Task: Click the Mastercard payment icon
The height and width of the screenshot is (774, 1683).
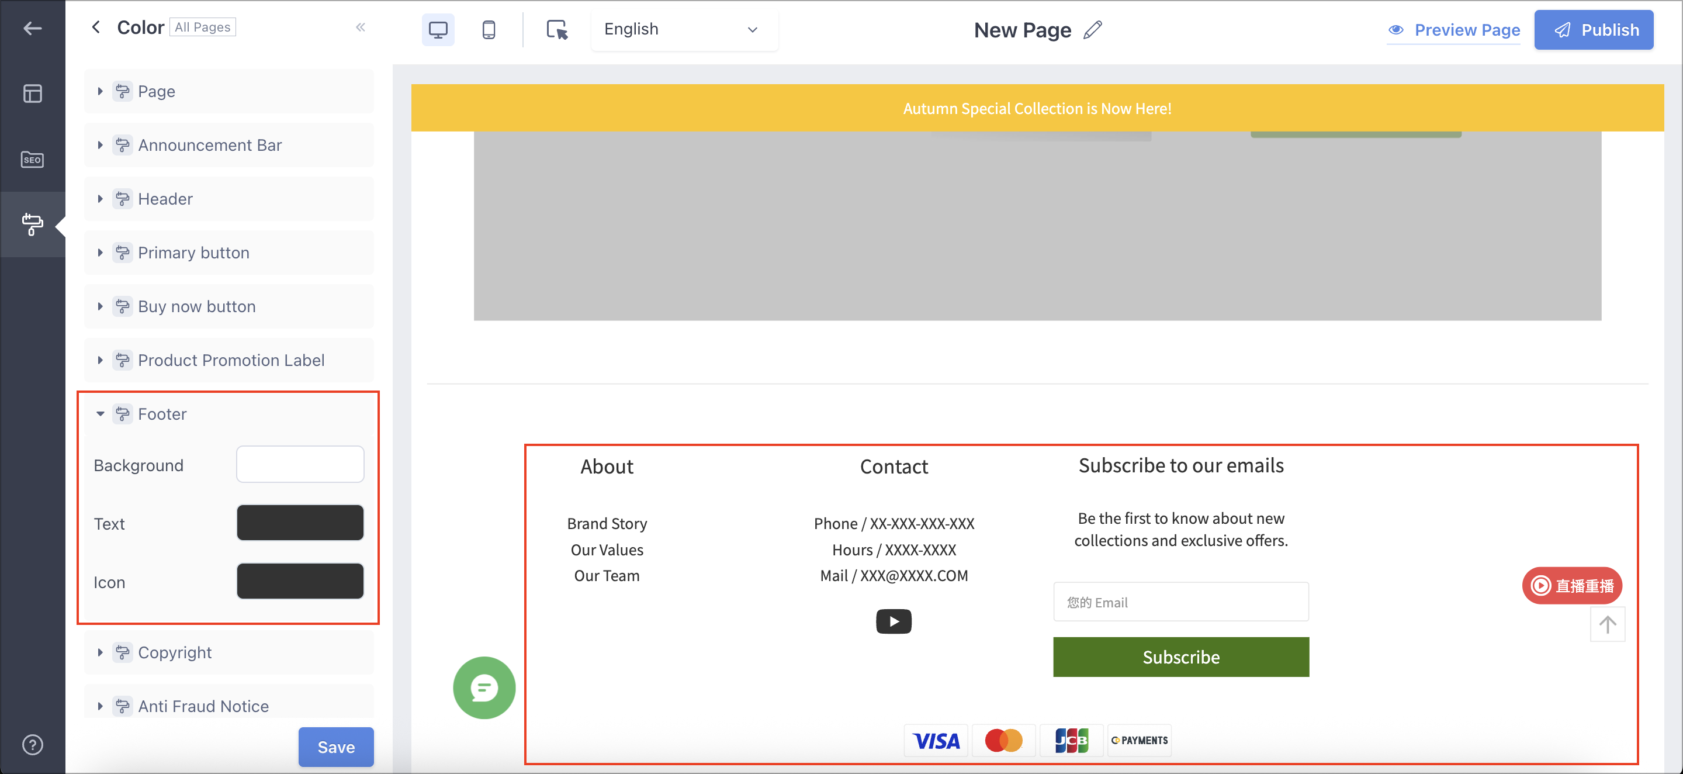Action: 1003,740
